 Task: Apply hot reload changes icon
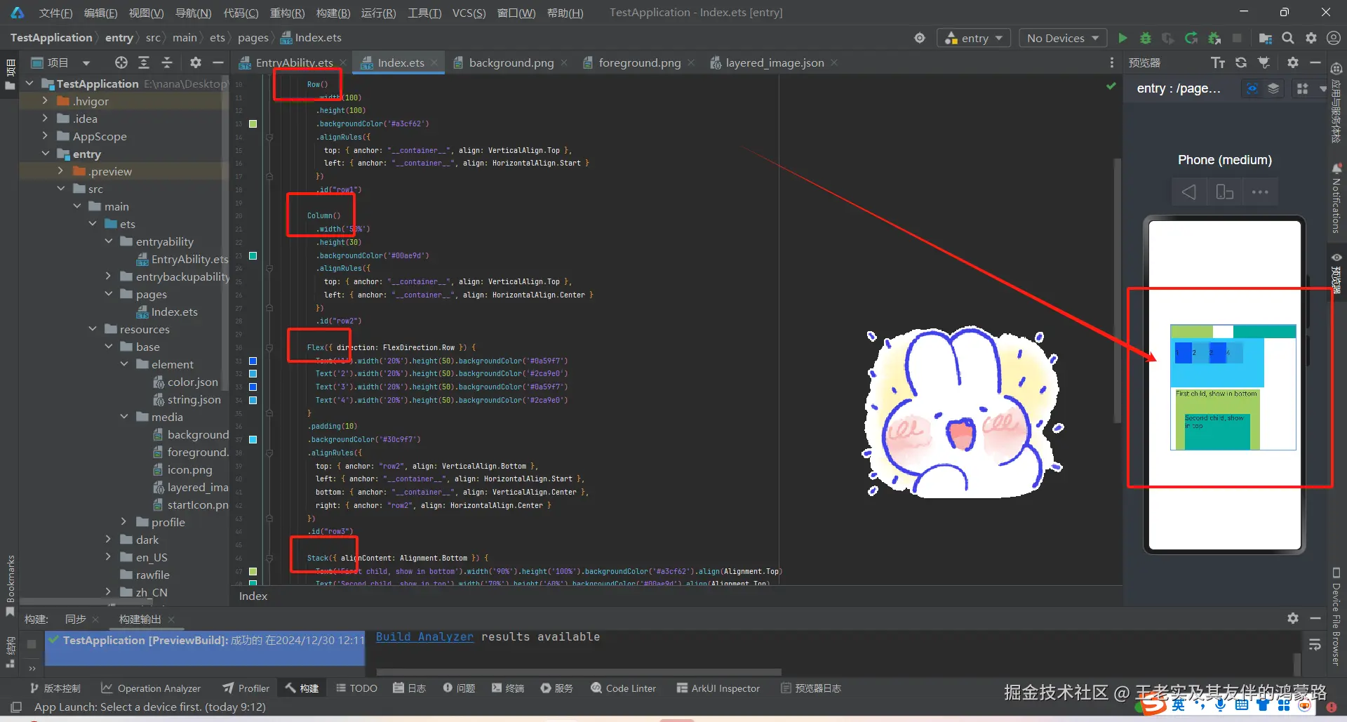(1191, 38)
